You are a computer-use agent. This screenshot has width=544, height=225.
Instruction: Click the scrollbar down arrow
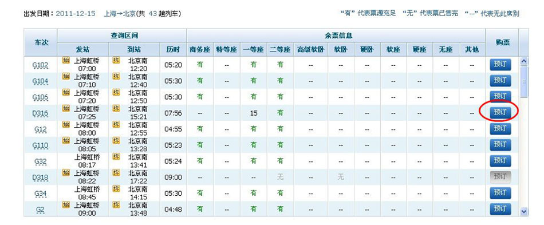pyautogui.click(x=524, y=211)
